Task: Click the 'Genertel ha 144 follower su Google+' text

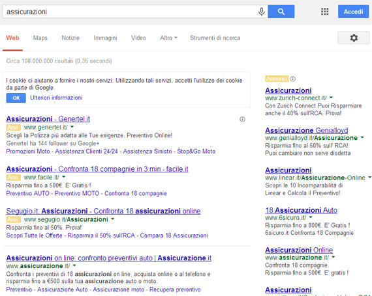Action: click(53, 143)
